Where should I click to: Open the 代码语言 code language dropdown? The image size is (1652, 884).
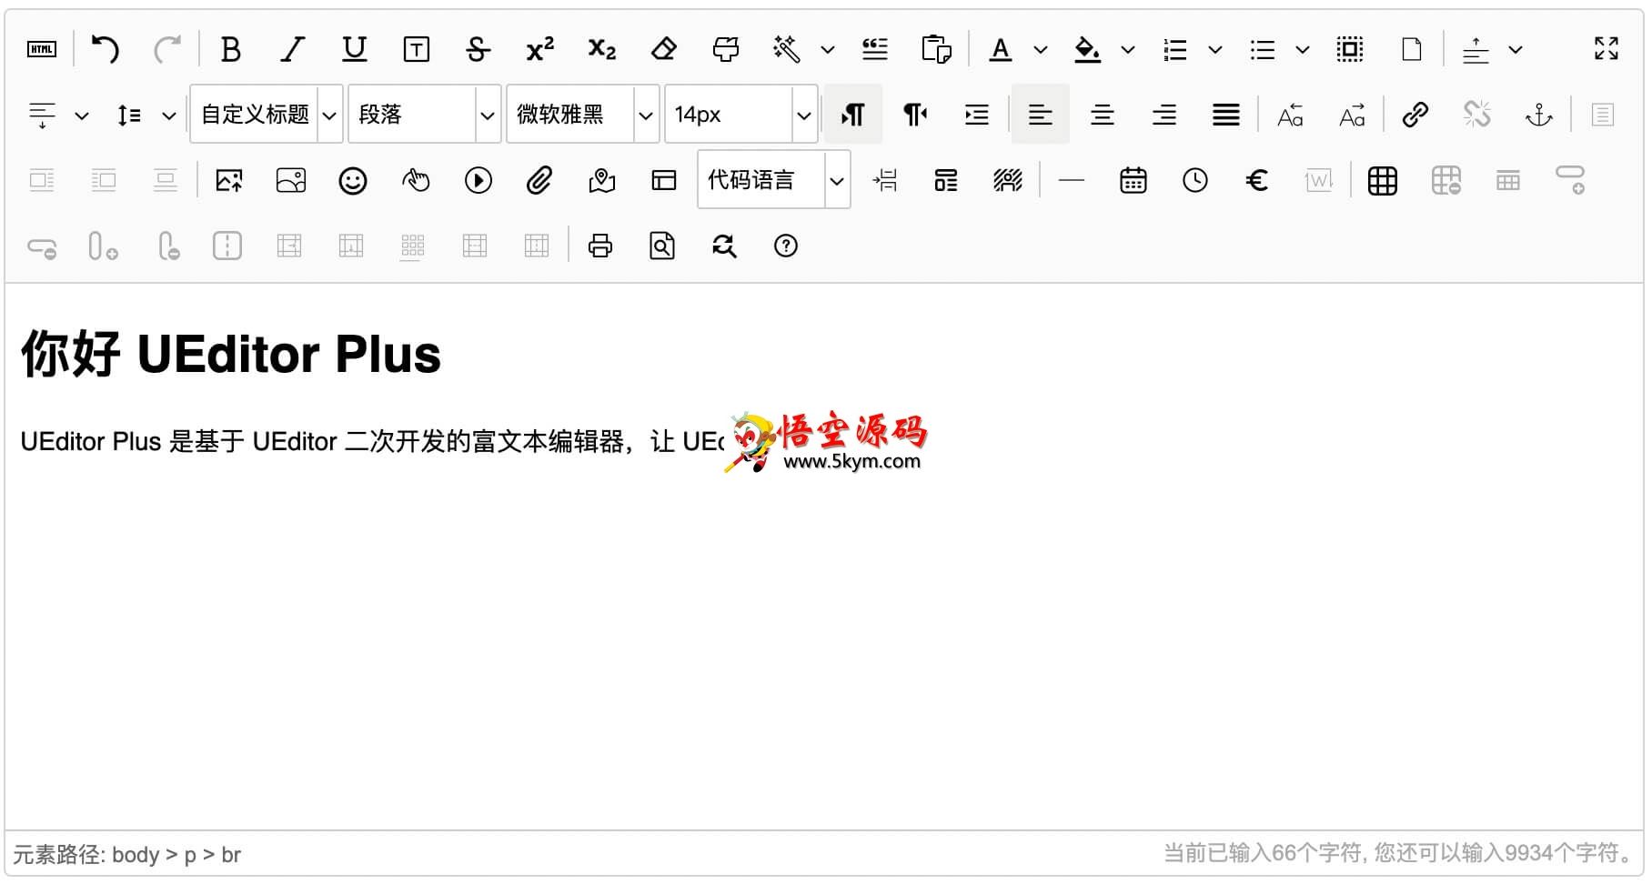point(774,179)
